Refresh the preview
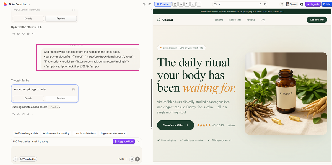The width and height of the screenshot is (332, 165). tap(265, 4)
